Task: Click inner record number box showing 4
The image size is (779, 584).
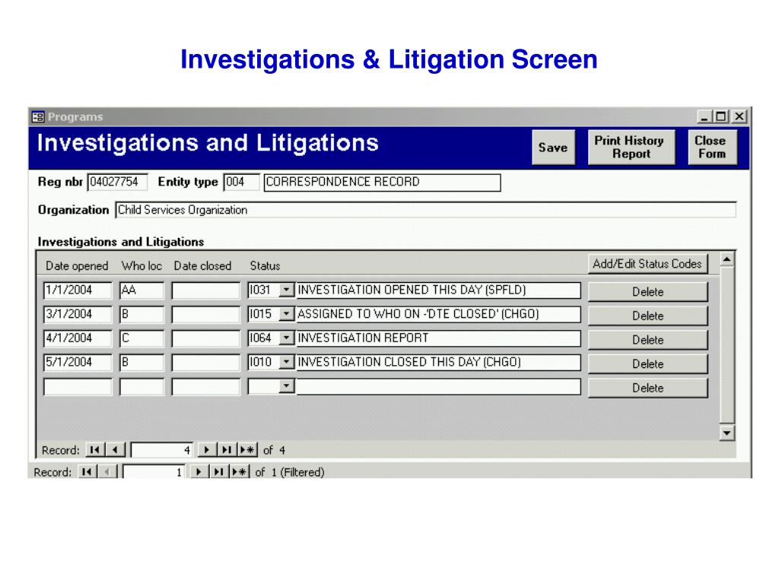Action: coord(161,450)
